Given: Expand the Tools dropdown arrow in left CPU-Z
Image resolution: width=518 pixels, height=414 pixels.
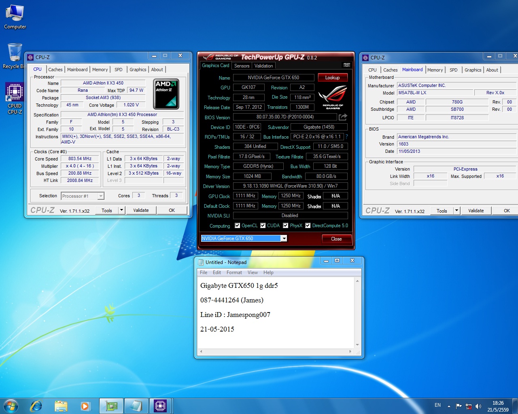Looking at the screenshot, I should 121,210.
